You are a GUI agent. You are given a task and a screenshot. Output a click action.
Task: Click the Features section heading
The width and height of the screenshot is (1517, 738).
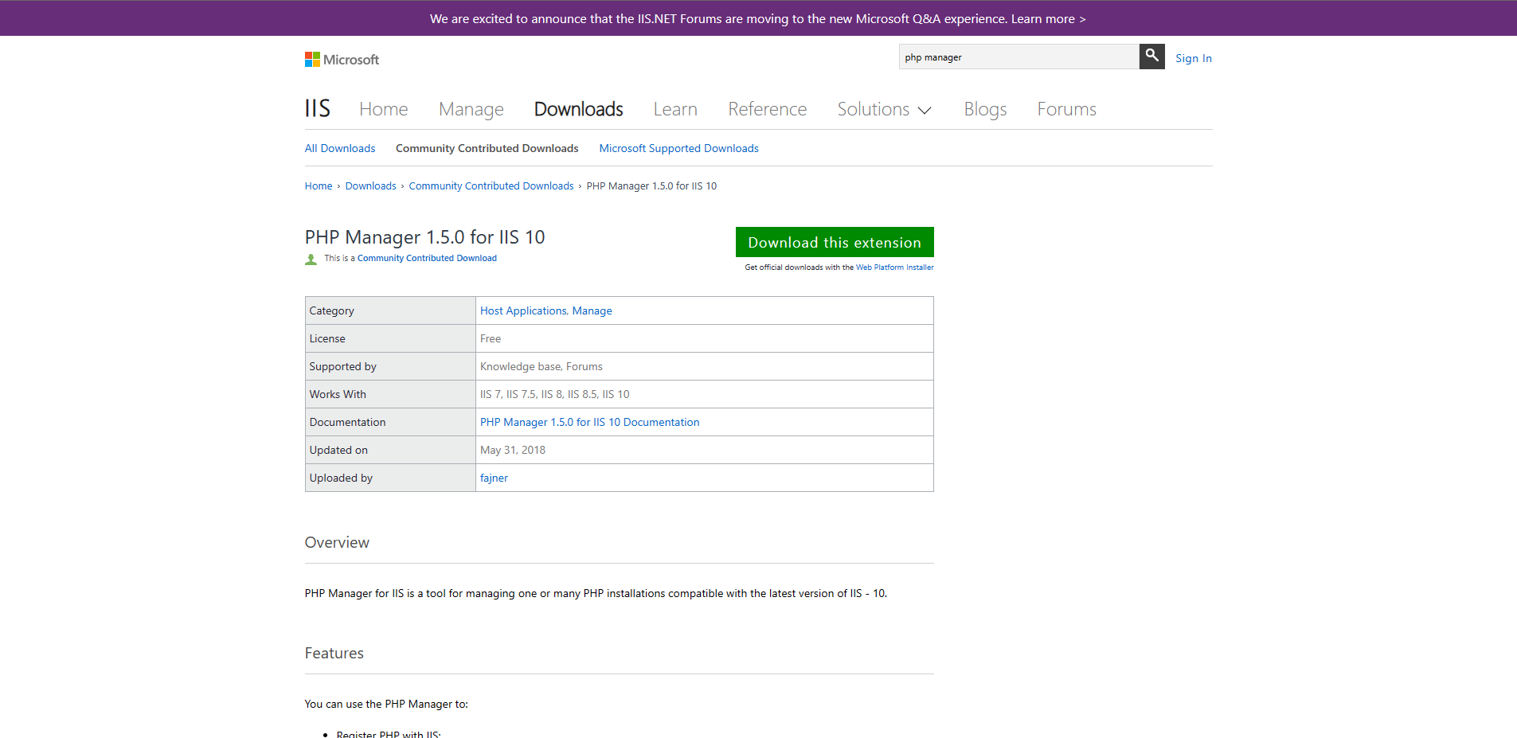(x=334, y=653)
